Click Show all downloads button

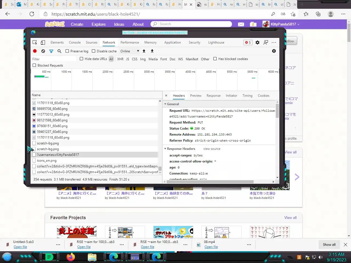point(329,245)
